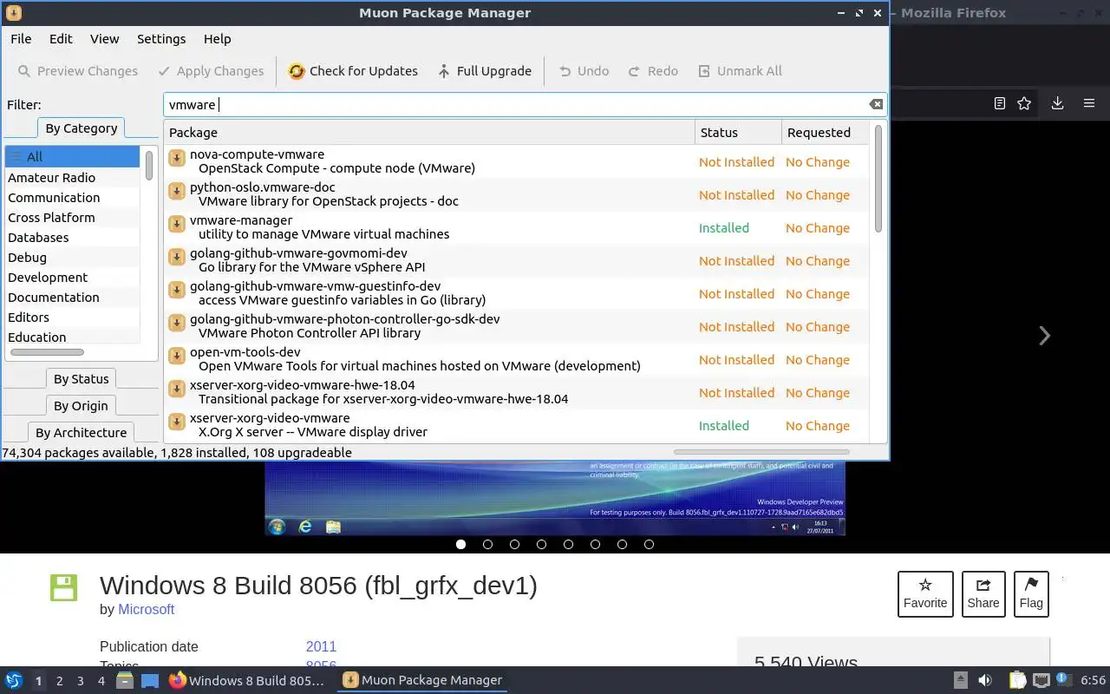Select the Communication category
1110x694 pixels.
(72, 198)
